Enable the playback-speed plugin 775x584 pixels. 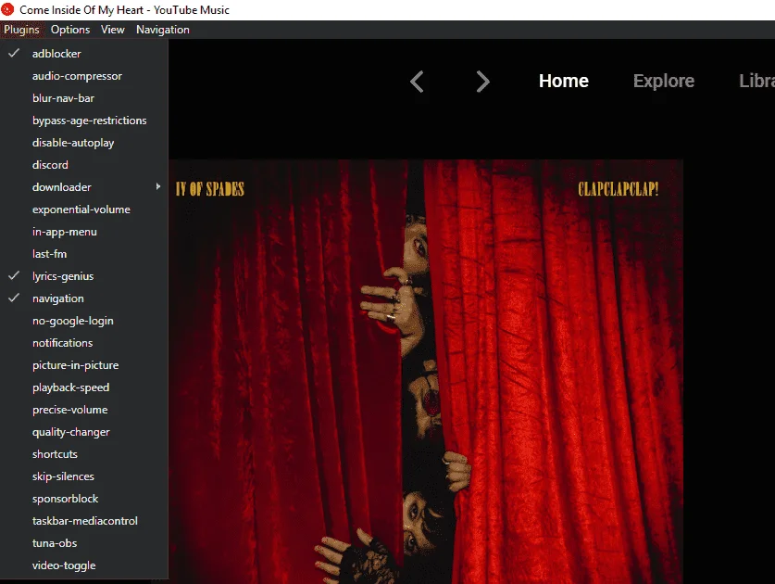pos(84,387)
